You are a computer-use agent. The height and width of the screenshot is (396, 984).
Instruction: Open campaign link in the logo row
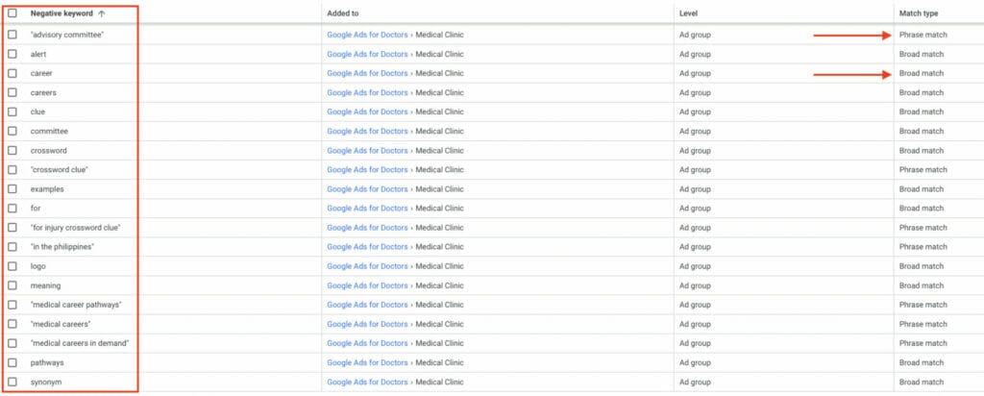tap(368, 266)
